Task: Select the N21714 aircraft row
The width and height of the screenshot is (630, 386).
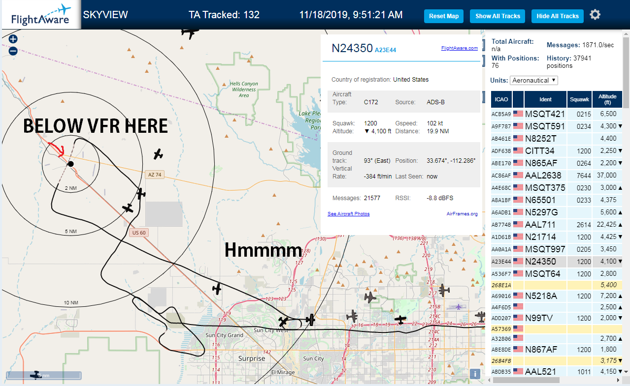Action: pyautogui.click(x=557, y=237)
